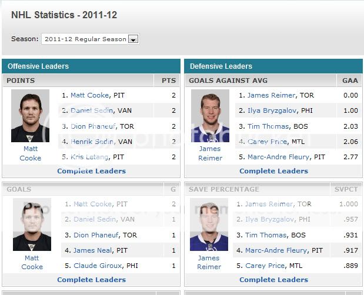Click Henrik Sedin player link
The image size is (364, 295).
[92, 142]
